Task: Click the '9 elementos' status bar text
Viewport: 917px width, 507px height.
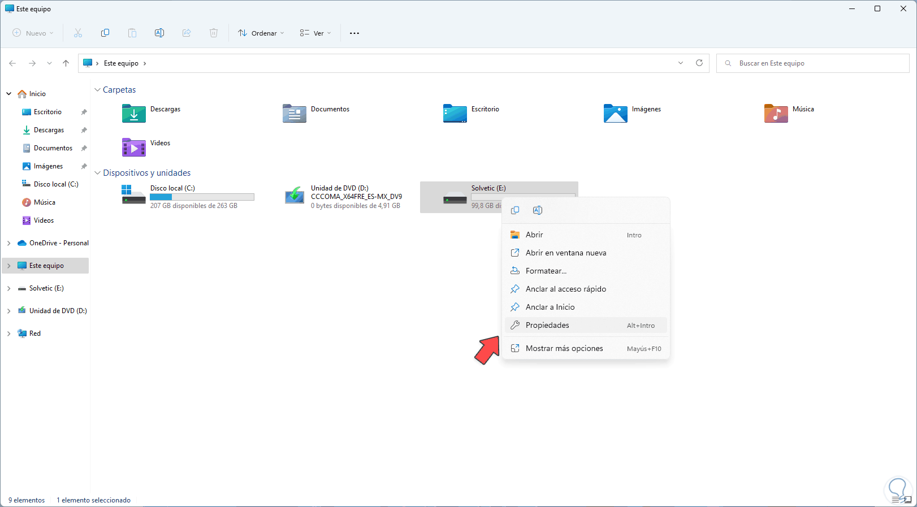Action: (x=27, y=500)
